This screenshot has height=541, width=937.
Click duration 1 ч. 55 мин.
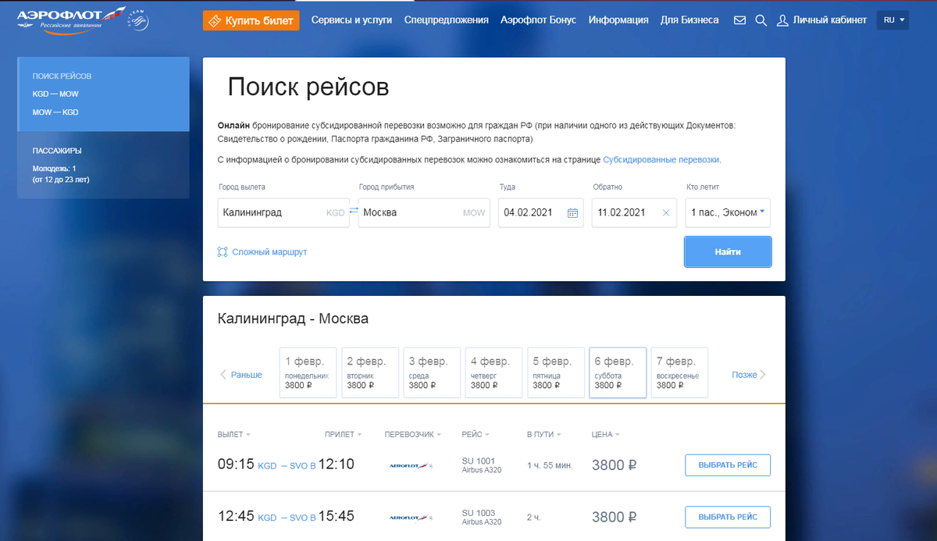tap(550, 465)
